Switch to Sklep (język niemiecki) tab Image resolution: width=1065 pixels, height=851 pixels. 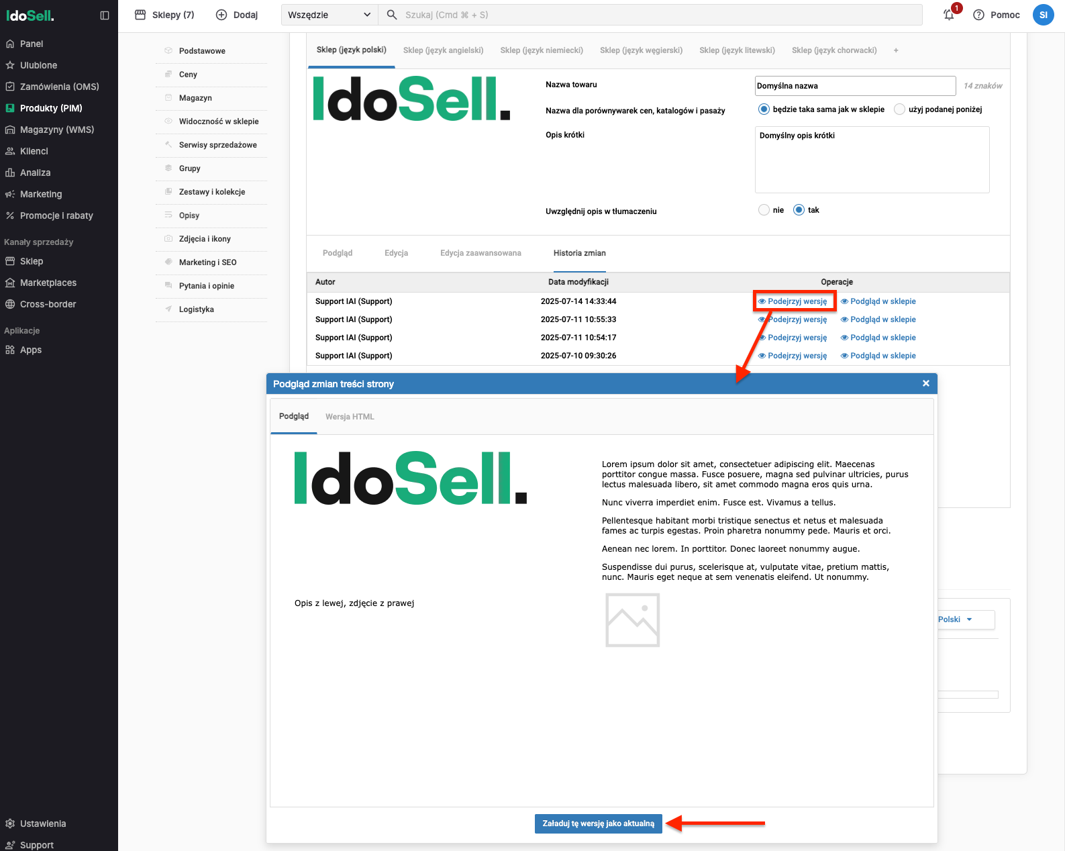tap(542, 50)
